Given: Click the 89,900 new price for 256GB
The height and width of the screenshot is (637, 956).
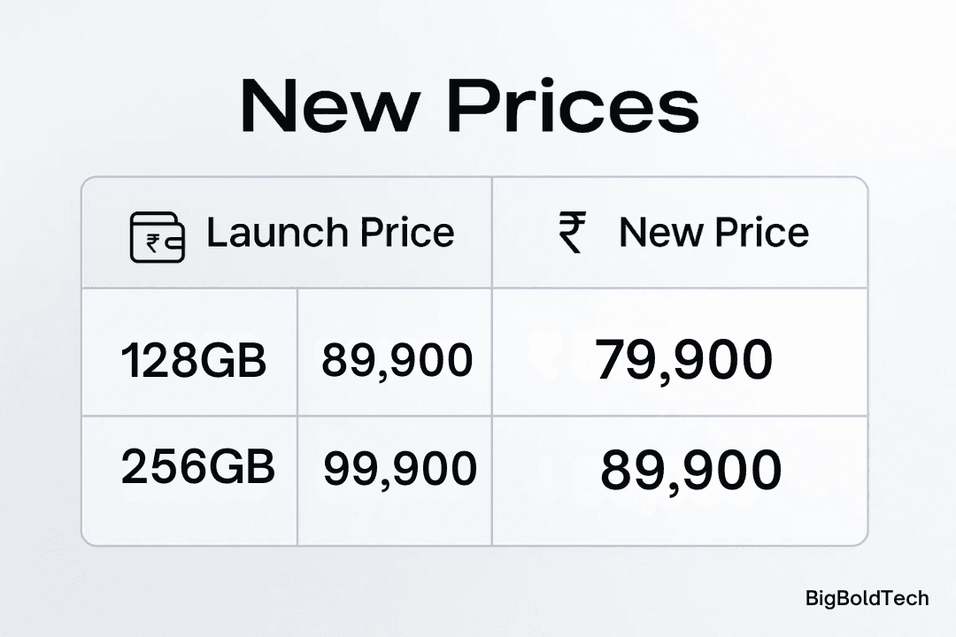Looking at the screenshot, I should click(x=690, y=470).
